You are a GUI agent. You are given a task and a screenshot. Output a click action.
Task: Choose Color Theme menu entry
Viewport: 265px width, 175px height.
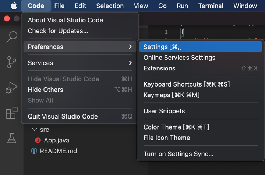(x=176, y=127)
